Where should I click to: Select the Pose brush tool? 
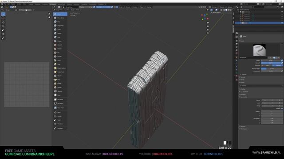coord(60,79)
